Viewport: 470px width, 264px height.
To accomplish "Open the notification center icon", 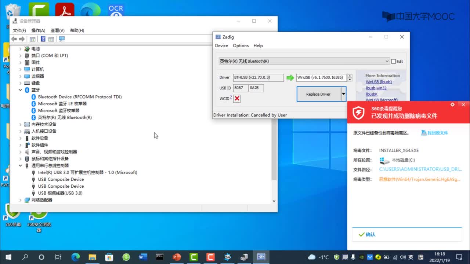I will tap(459, 257).
